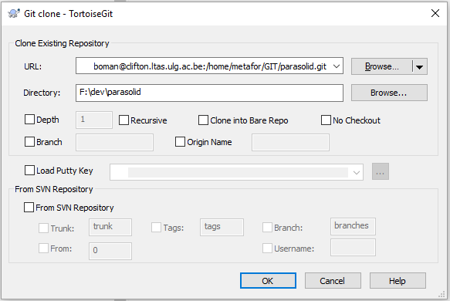Click the tags text field
Viewport: 450px width, 301px height.
[x=222, y=227]
